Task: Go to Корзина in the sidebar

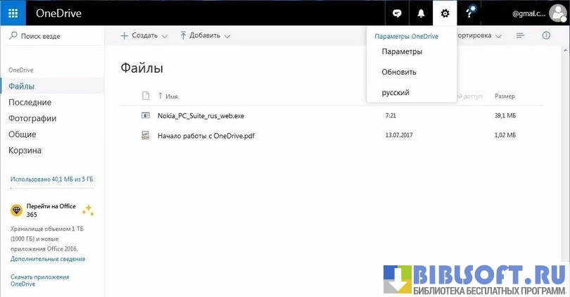Action: (25, 151)
